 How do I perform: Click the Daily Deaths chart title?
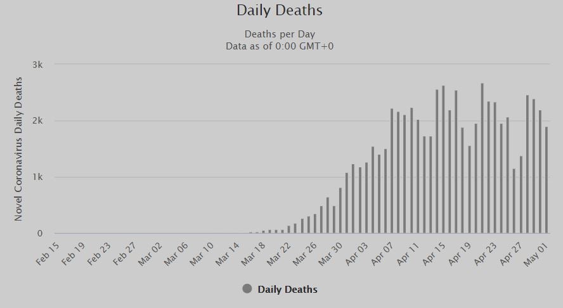click(x=280, y=11)
